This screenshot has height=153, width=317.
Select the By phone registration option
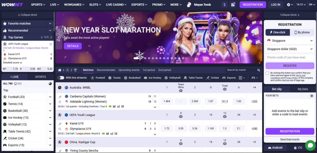point(302,32)
